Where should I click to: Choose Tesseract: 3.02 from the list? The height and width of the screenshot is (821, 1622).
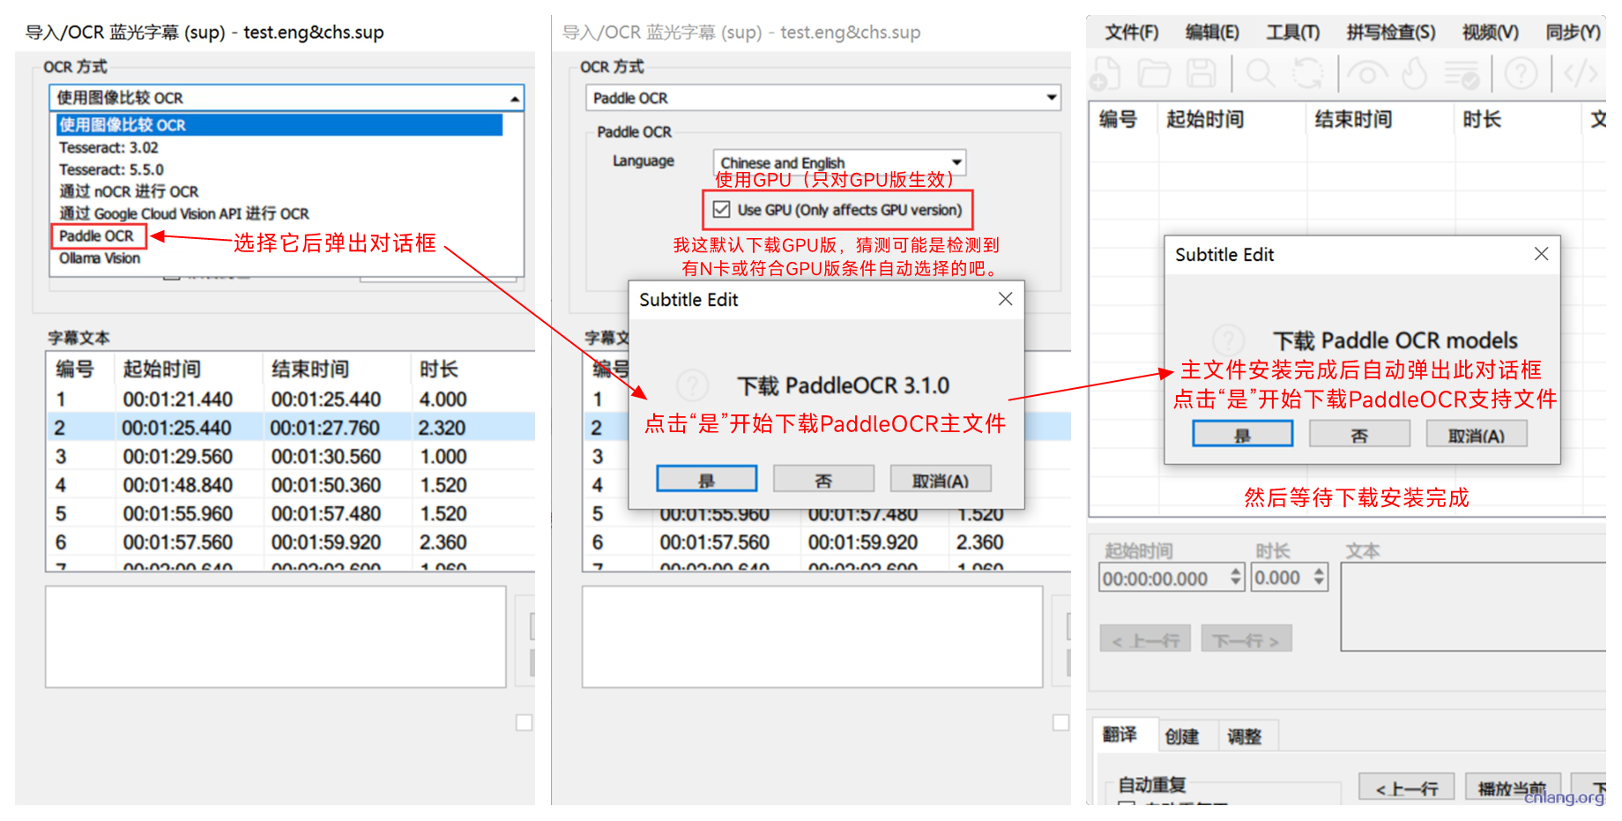pos(109,147)
